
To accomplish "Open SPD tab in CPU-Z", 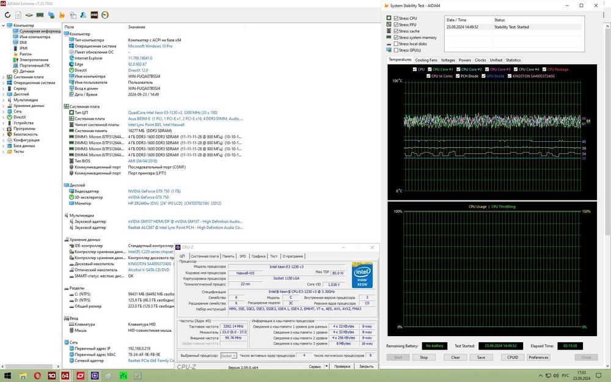I will pyautogui.click(x=243, y=256).
